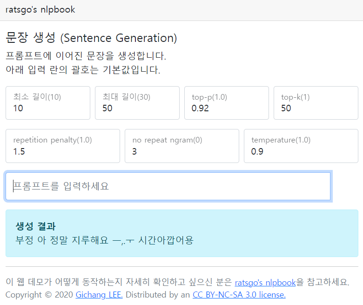
Task: Select the no repeat ngram(0) field
Action: coord(182,146)
